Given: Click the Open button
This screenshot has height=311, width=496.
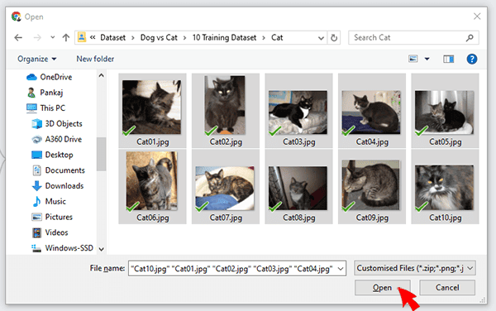Looking at the screenshot, I should 382,288.
